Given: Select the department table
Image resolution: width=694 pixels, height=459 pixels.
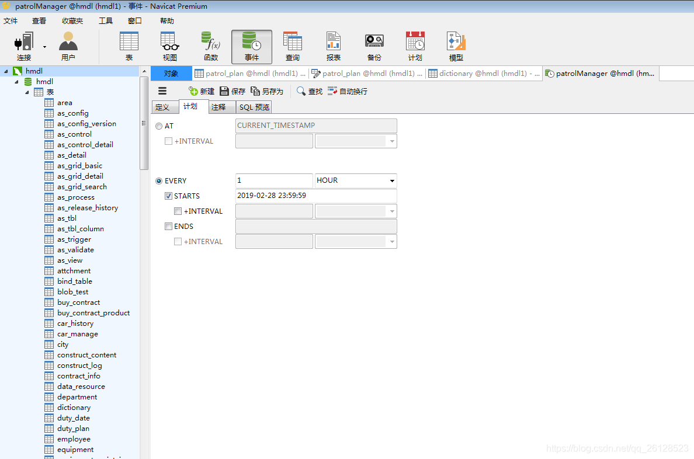Looking at the screenshot, I should click(77, 397).
